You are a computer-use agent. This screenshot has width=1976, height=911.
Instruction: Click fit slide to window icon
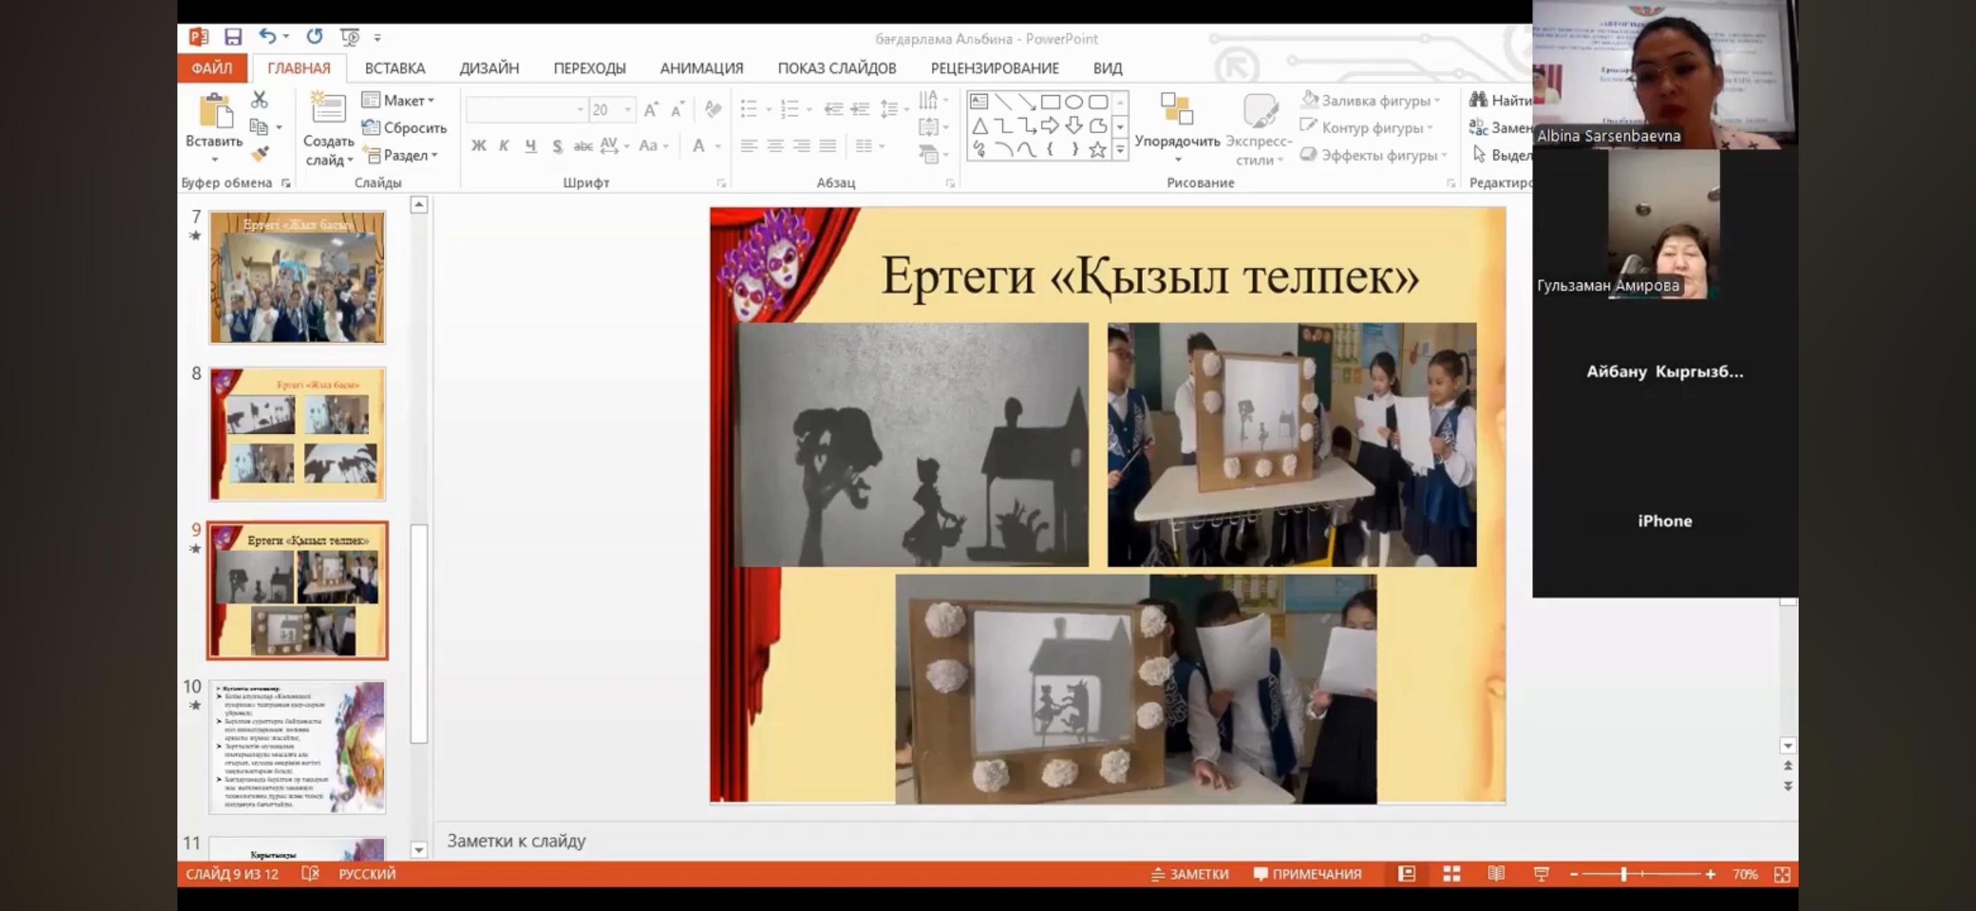coord(1782,875)
